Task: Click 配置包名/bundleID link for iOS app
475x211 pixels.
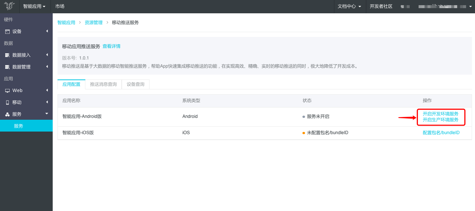Action: click(441, 133)
